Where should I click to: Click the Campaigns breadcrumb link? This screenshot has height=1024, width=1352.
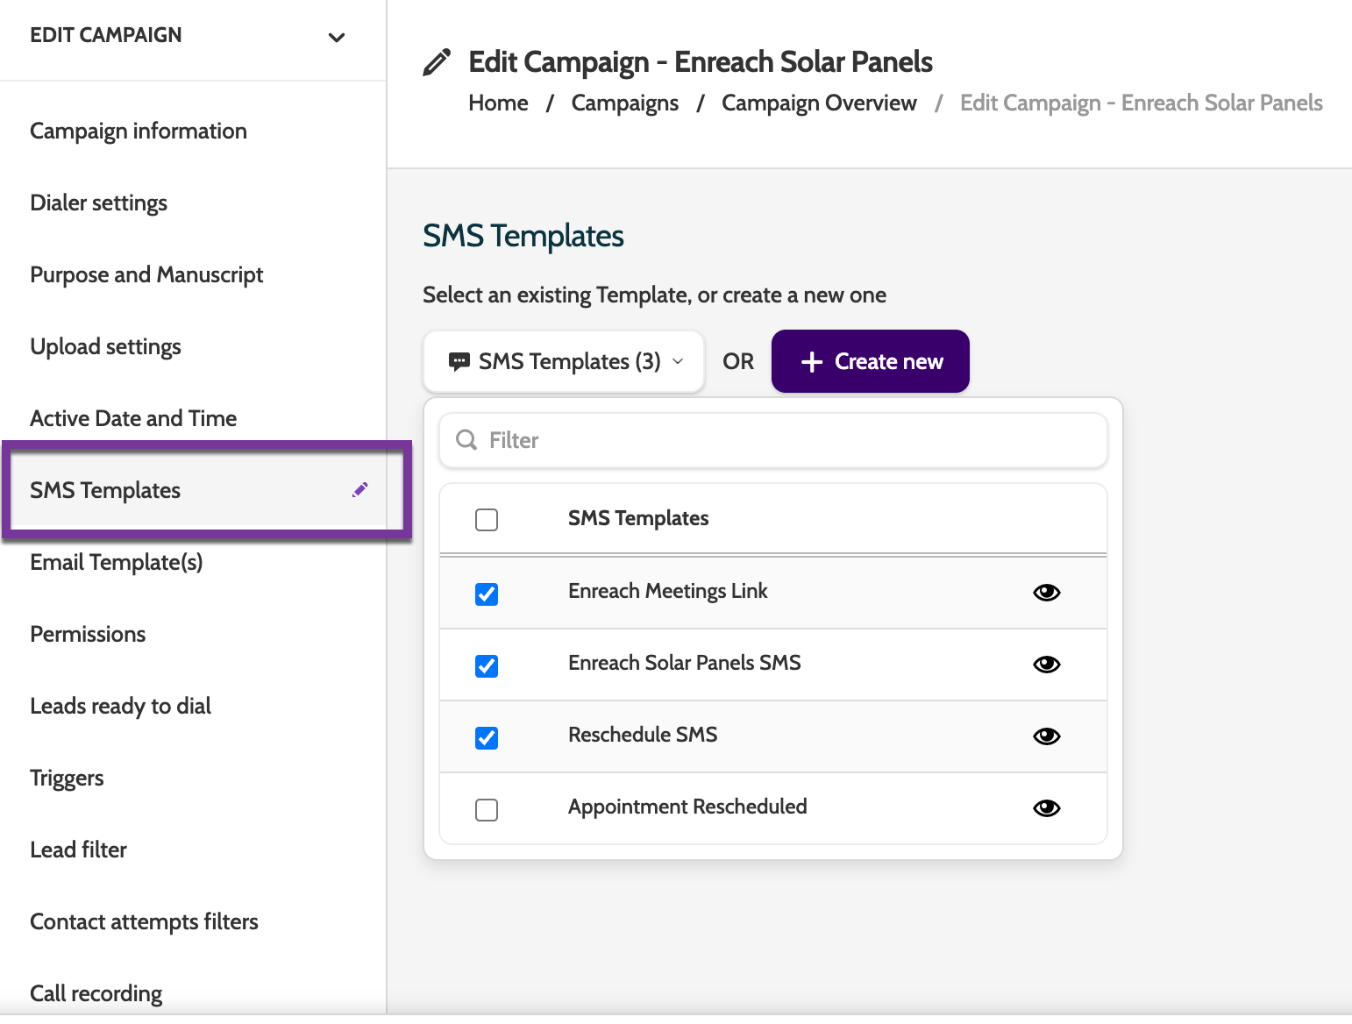point(624,103)
